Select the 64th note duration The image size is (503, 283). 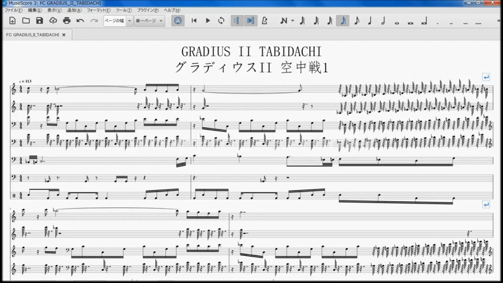point(302,21)
